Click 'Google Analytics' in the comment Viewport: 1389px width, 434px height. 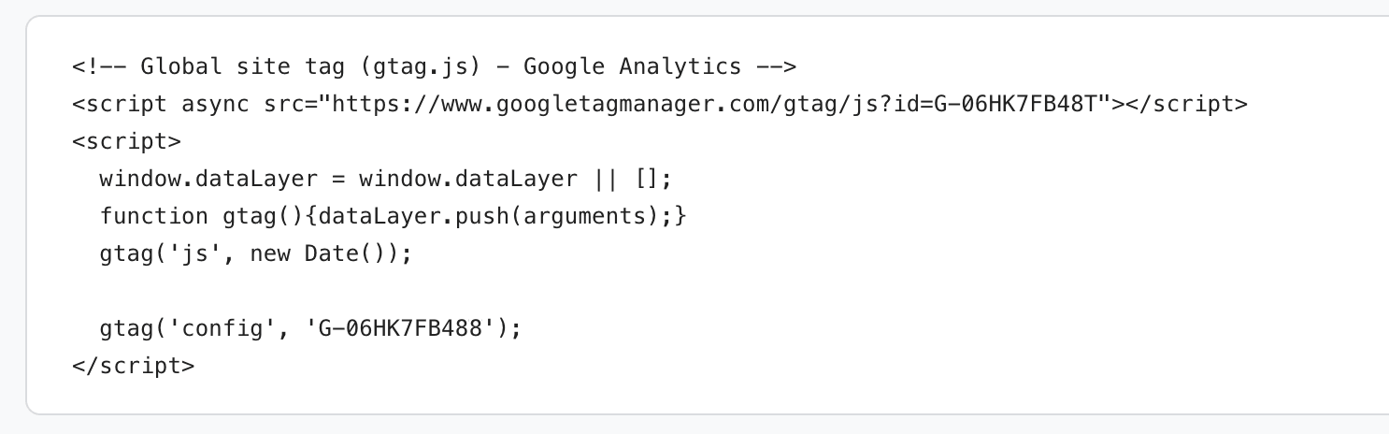pyautogui.click(x=633, y=66)
